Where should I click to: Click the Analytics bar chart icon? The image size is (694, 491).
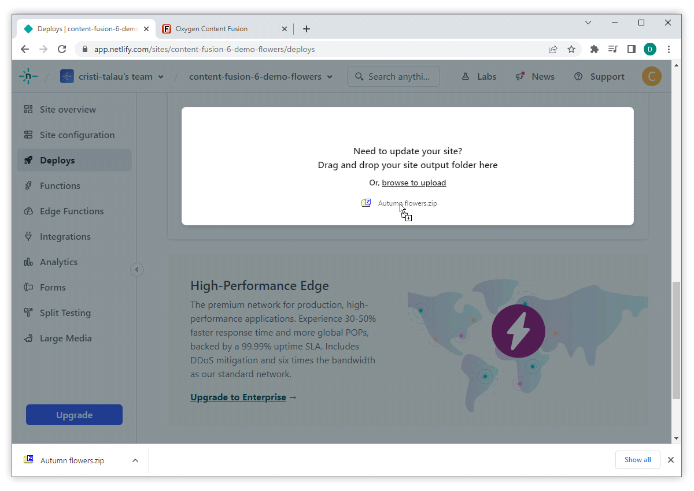[28, 262]
